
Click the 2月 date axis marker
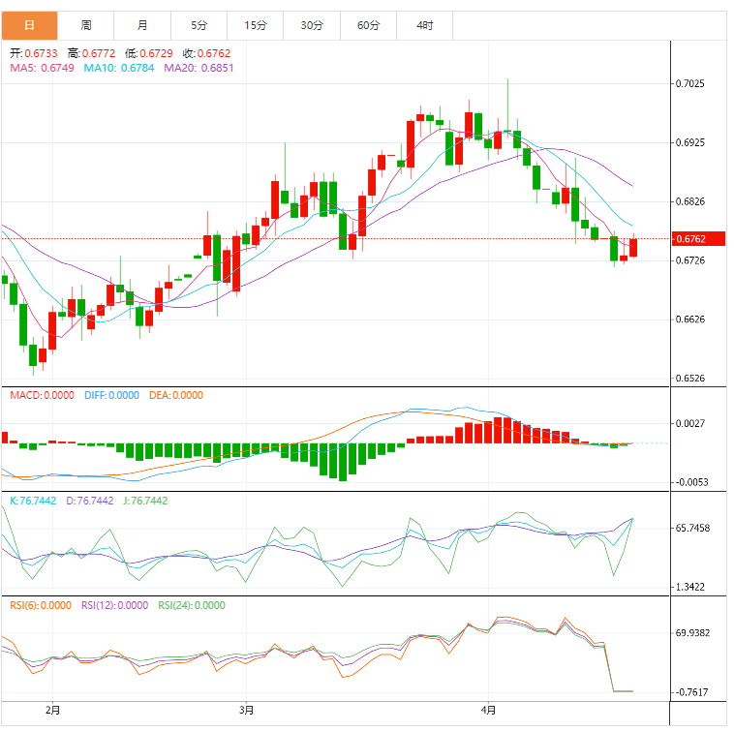53,711
